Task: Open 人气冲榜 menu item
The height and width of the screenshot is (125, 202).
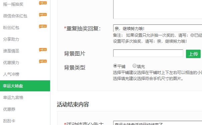Action: (11, 74)
